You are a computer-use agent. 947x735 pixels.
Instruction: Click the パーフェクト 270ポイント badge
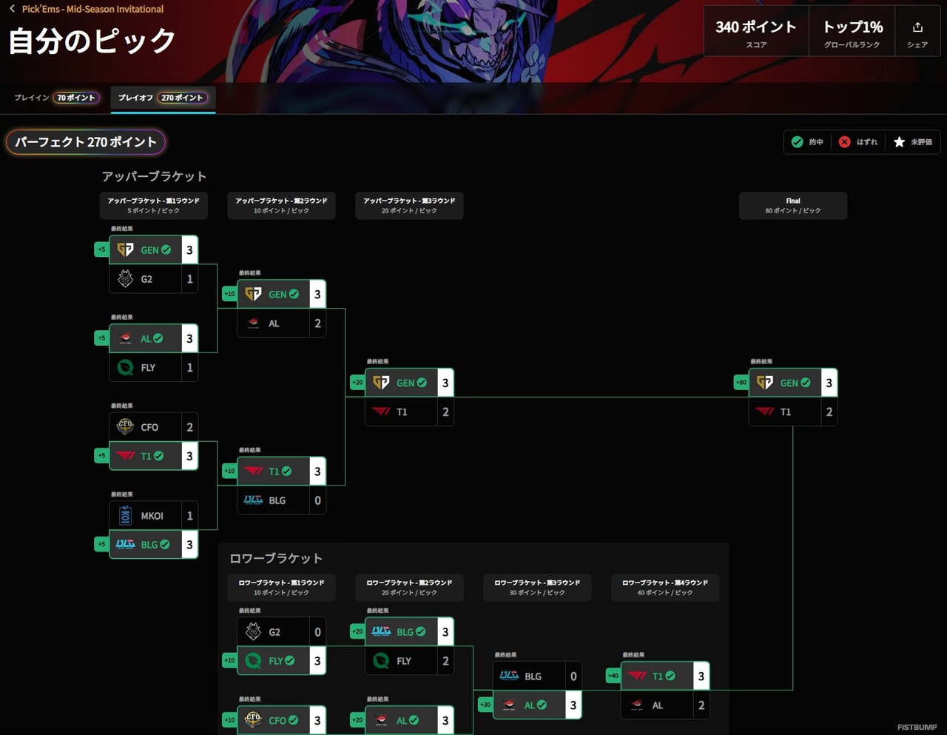[86, 142]
